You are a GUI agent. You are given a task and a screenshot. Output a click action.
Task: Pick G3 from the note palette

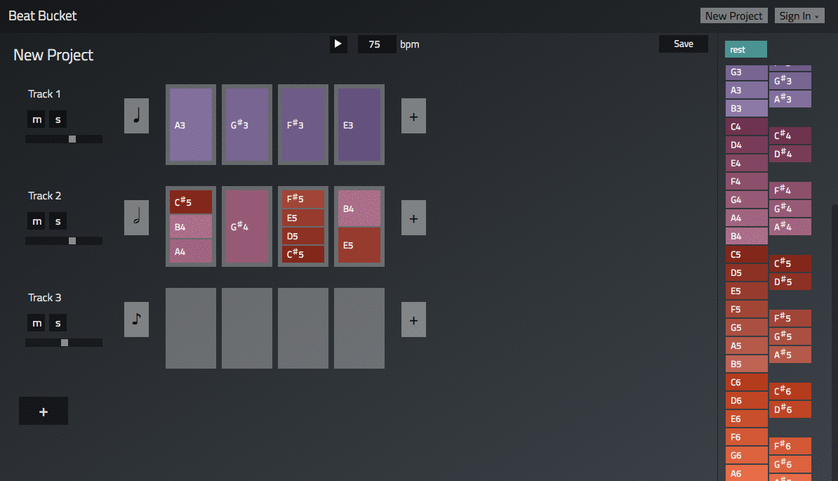747,72
